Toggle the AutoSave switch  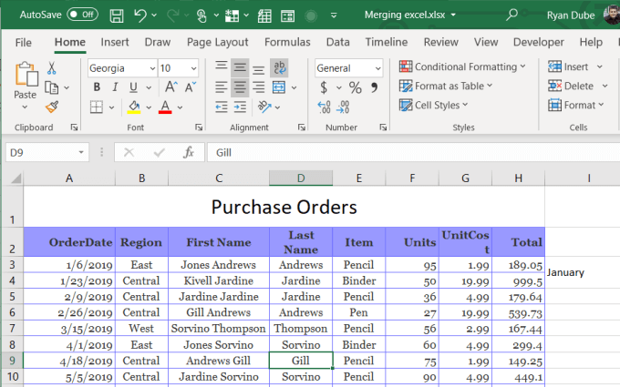[83, 15]
